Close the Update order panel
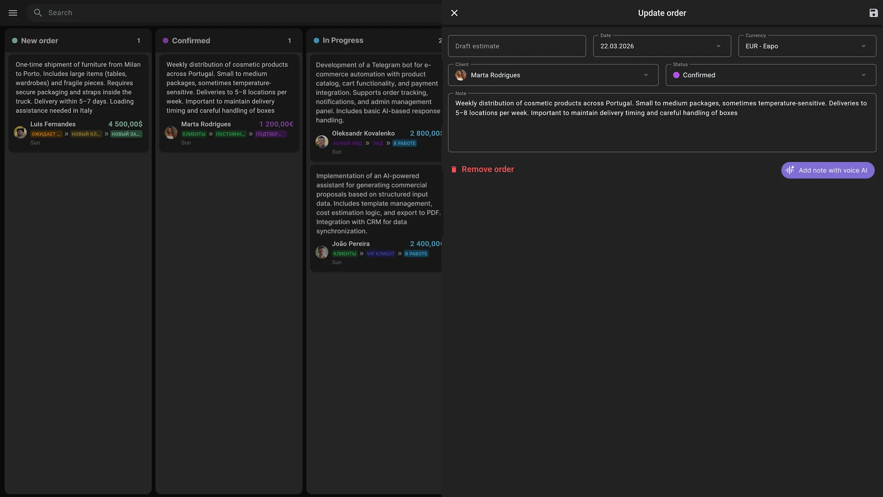The width and height of the screenshot is (883, 497). pyautogui.click(x=454, y=13)
